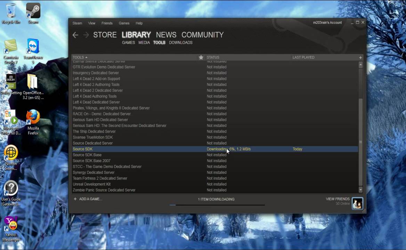Screen dimensions: 406x250
Task: Select Left 4 Dead 2 Authoring Tools
Action: click(x=215, y=84)
